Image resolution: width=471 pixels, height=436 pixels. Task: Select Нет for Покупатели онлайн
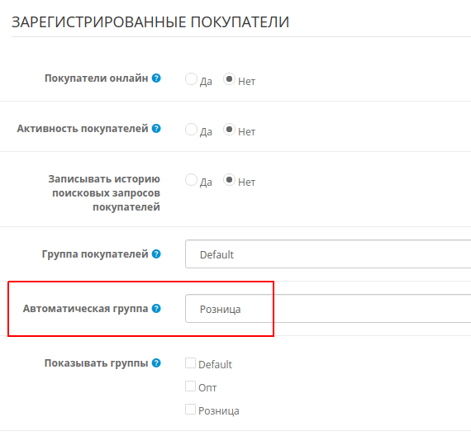tap(229, 79)
